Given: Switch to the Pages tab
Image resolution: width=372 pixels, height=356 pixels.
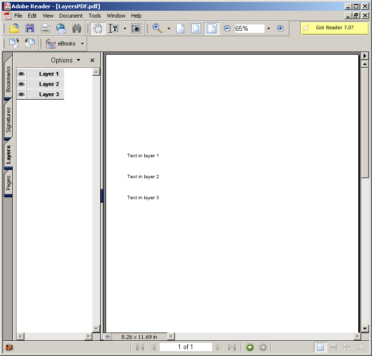Looking at the screenshot, I should click(x=8, y=183).
